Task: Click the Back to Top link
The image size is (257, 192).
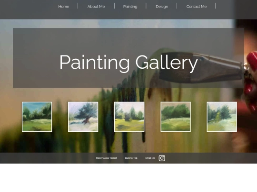Action: pyautogui.click(x=131, y=158)
